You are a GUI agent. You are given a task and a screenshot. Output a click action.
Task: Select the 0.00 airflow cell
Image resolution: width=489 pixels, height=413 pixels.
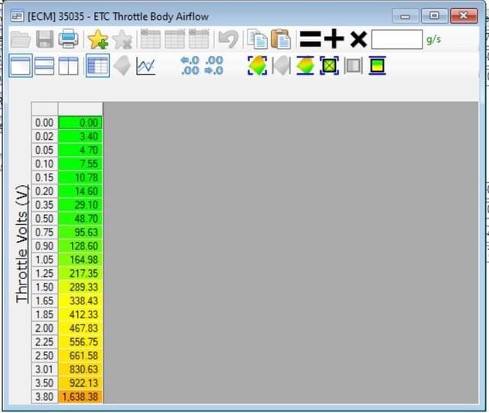pyautogui.click(x=80, y=122)
